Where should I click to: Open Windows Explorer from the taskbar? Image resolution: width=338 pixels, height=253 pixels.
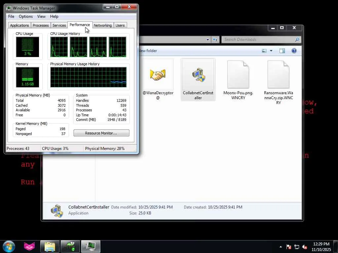[50, 246]
